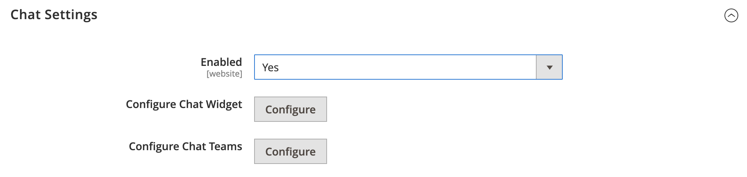
Task: Click the Configure button for Chat Widget
Action: [x=290, y=110]
